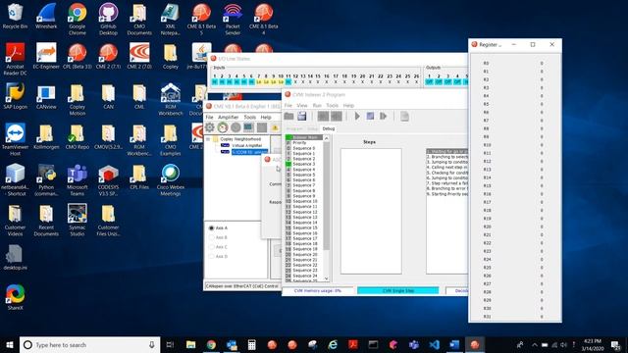Open the Amplifier menu in CME

[229, 118]
